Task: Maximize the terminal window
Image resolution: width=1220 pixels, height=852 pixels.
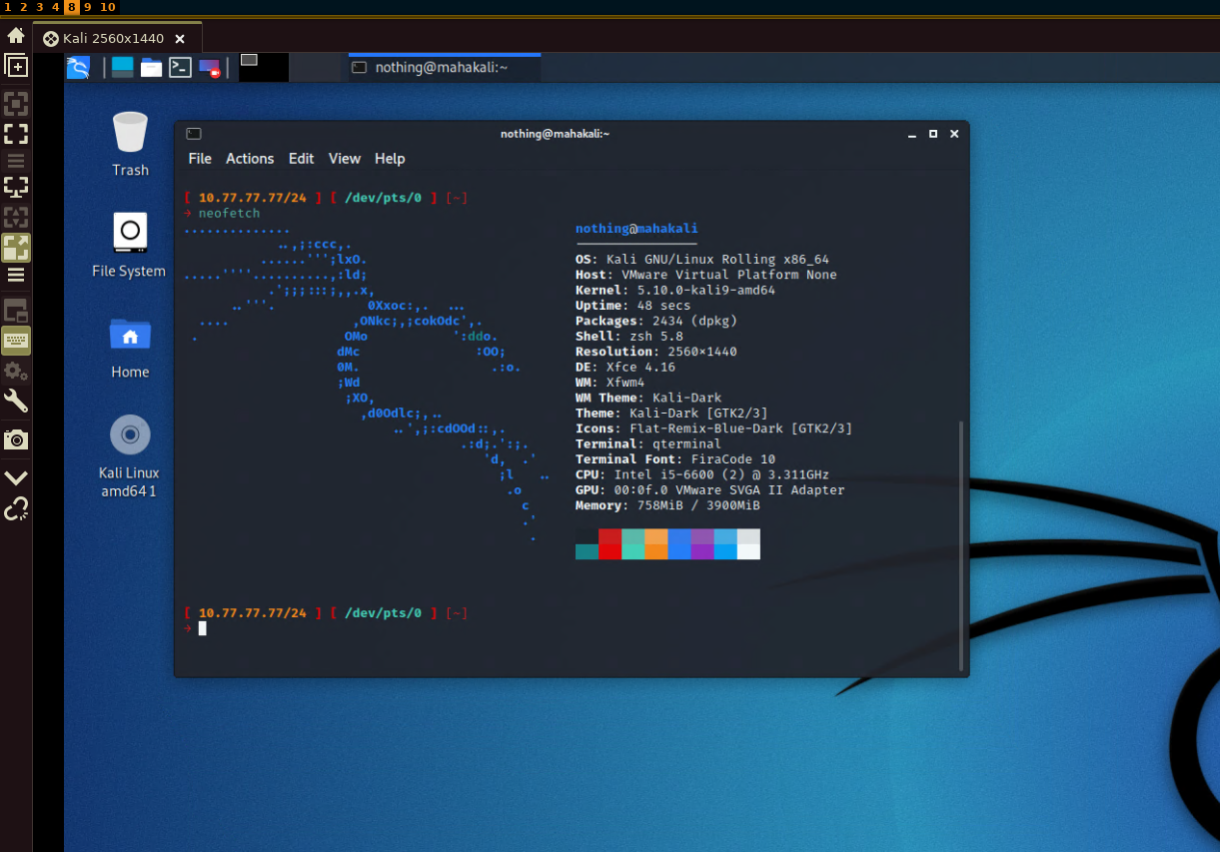Action: point(933,134)
